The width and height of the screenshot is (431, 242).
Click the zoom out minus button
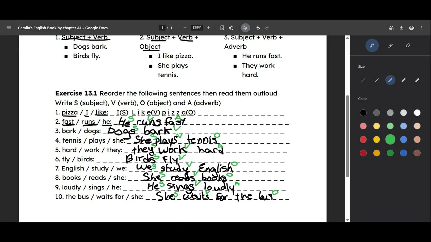click(x=185, y=28)
